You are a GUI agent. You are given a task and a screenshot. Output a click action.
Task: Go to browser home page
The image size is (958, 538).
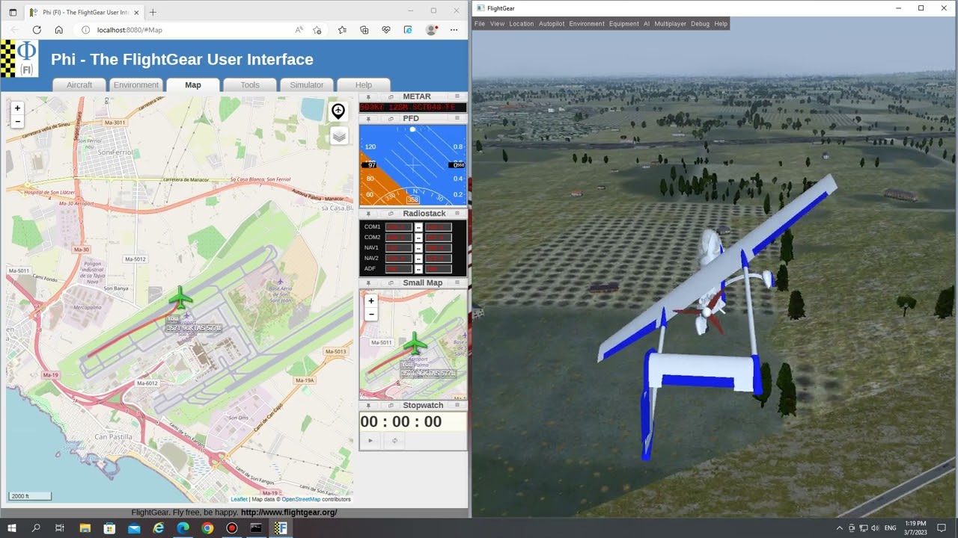(x=59, y=30)
